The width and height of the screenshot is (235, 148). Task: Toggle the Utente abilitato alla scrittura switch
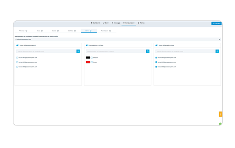(157, 45)
